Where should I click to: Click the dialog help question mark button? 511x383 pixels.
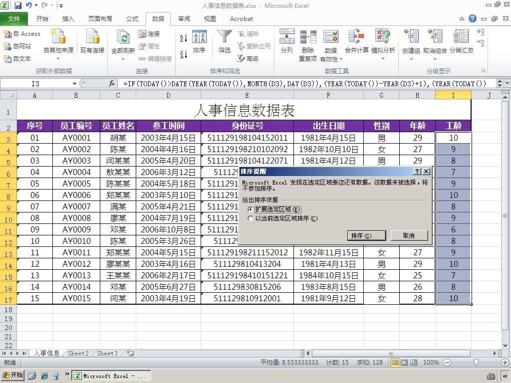(417, 172)
